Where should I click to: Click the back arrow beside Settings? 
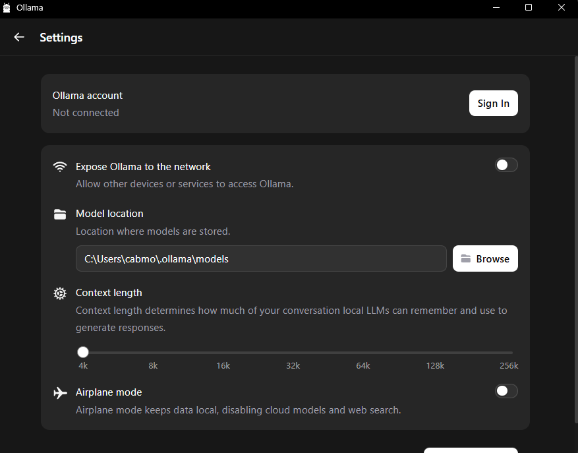click(x=19, y=38)
